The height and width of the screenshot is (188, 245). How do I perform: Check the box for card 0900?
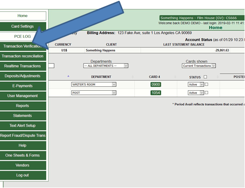[206, 84]
